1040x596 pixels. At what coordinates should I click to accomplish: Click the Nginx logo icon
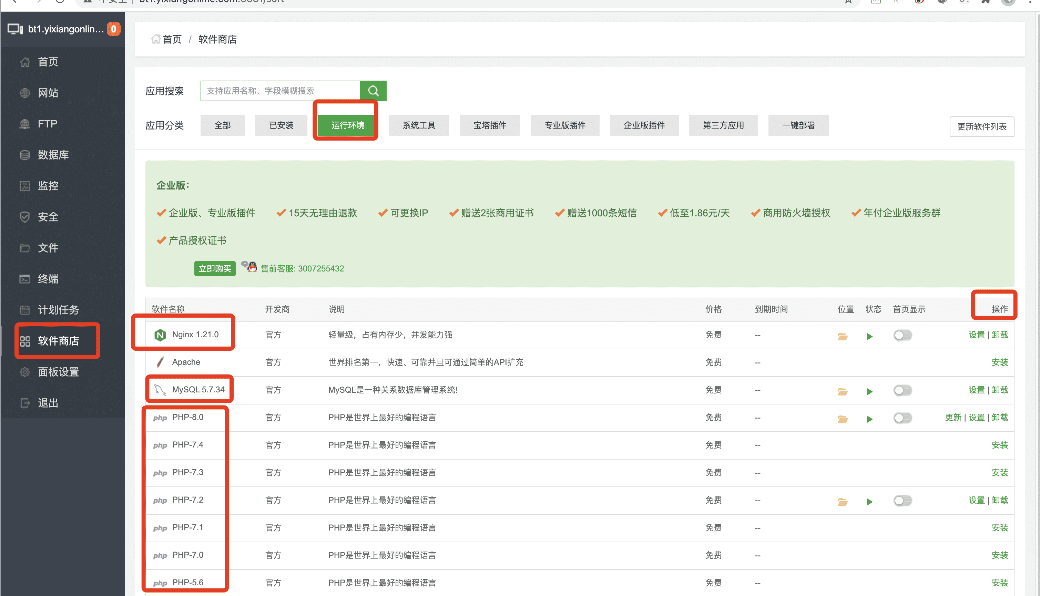click(x=160, y=335)
